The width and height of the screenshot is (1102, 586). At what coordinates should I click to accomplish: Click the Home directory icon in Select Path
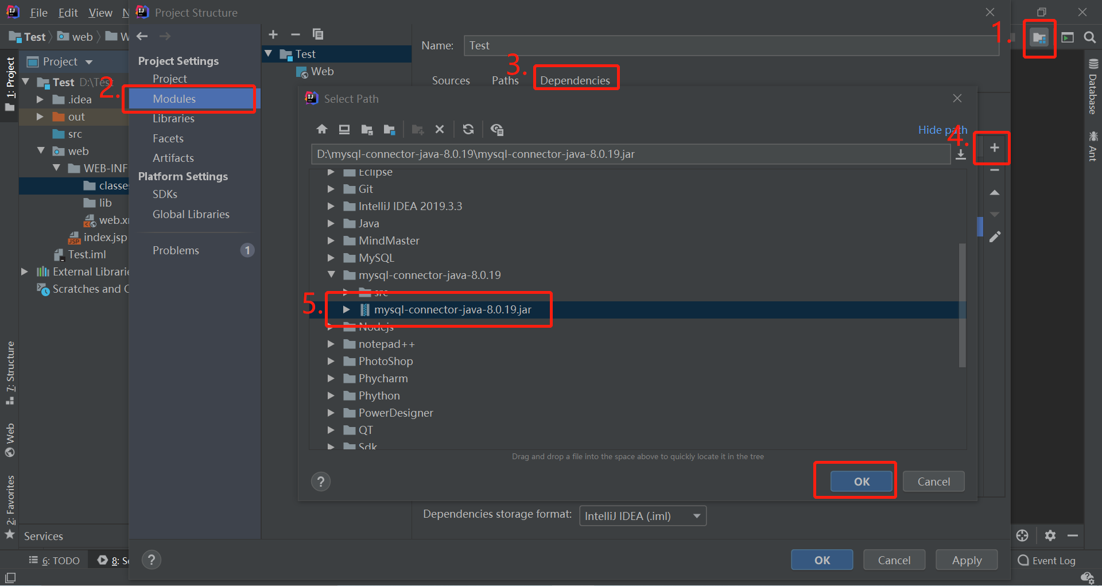(x=322, y=129)
